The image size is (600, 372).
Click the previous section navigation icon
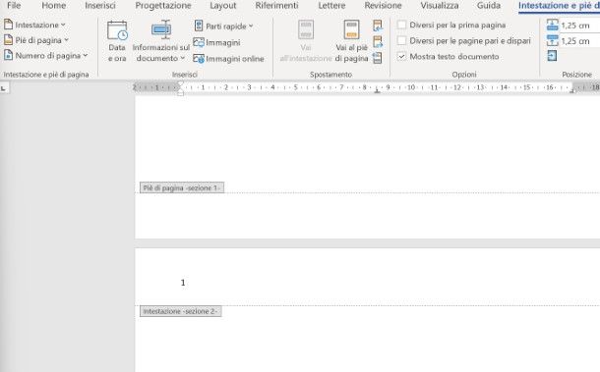[378, 26]
